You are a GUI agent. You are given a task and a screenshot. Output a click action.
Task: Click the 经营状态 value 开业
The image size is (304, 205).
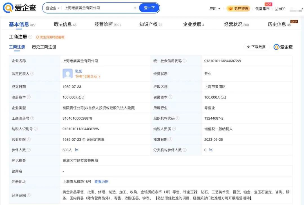pos(208,74)
